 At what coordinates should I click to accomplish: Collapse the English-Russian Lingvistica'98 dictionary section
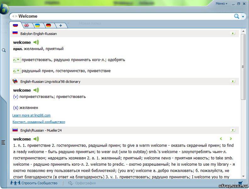233,81
